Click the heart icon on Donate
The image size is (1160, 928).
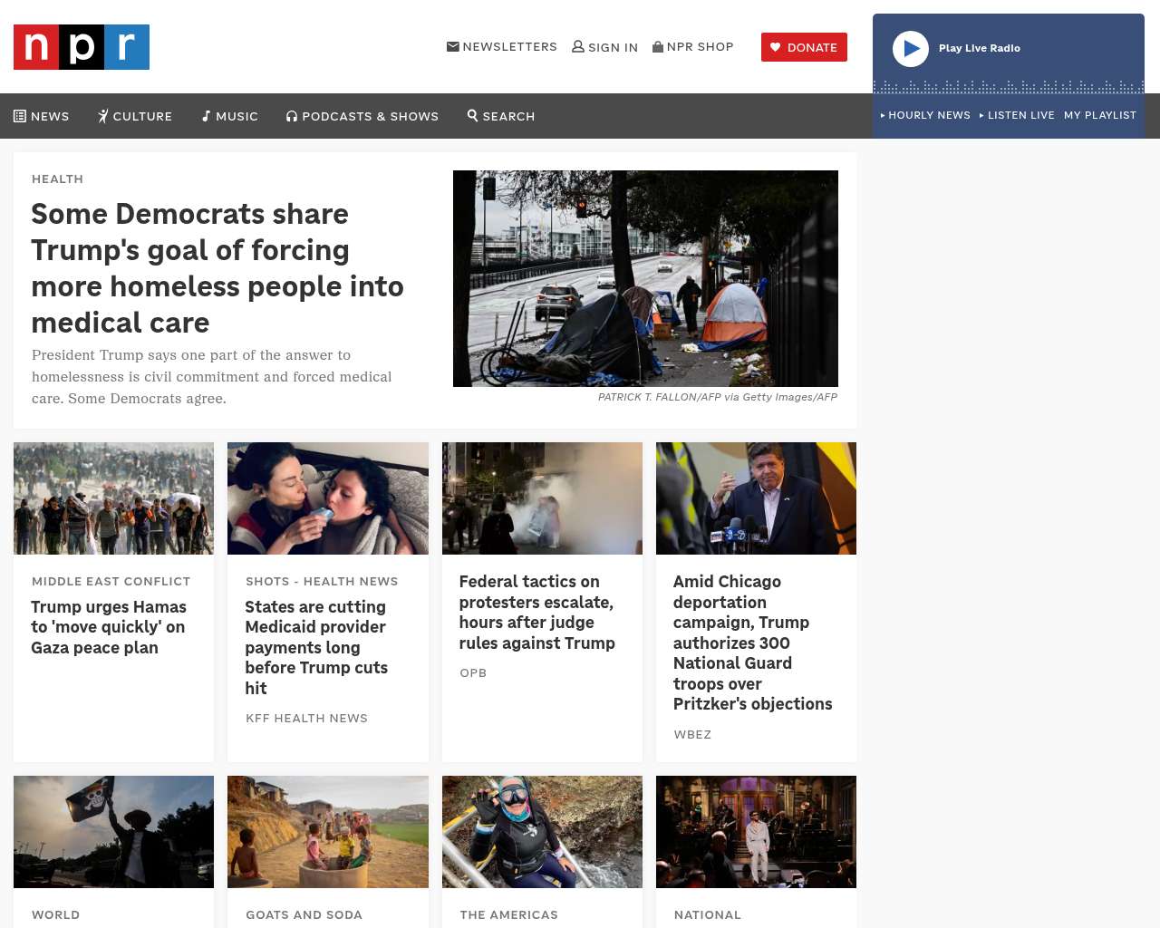point(776,47)
